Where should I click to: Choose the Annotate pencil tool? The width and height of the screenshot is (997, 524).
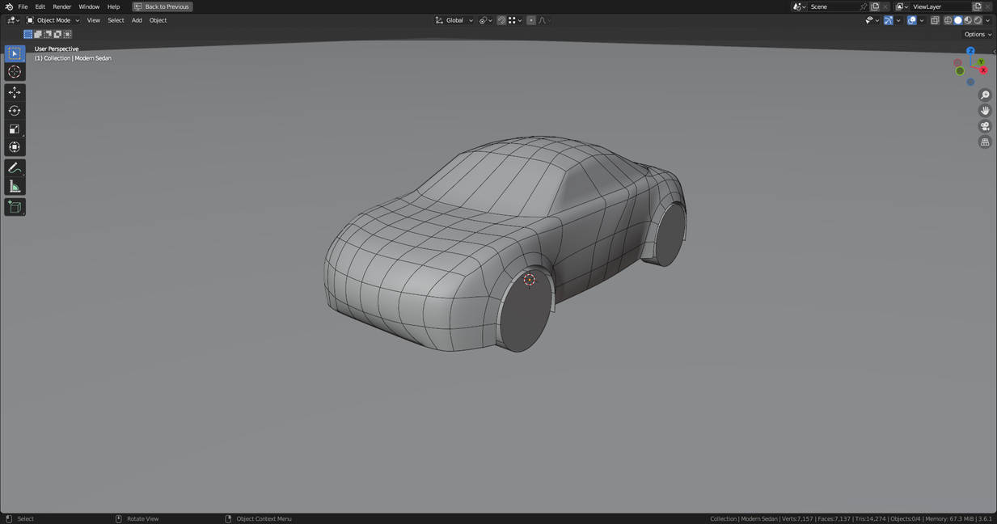point(15,168)
